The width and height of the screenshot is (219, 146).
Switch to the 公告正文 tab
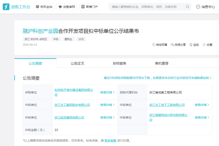(77, 63)
